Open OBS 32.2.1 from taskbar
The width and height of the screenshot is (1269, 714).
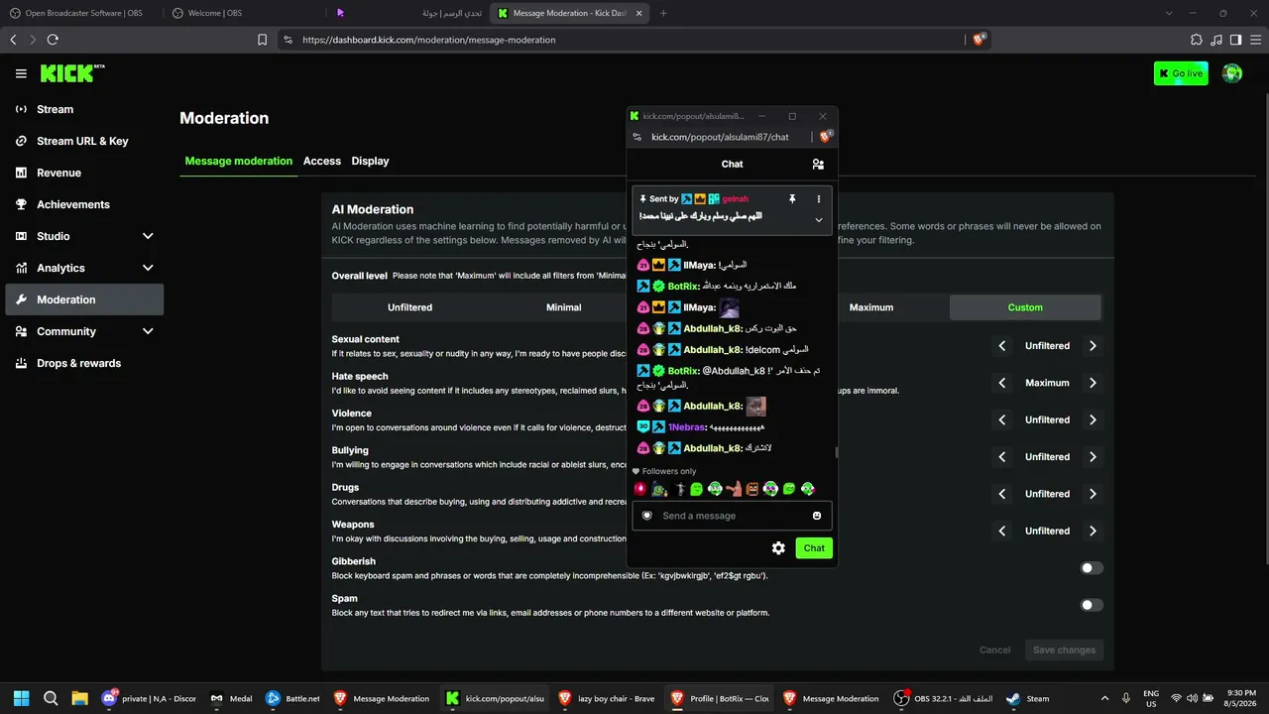coord(944,698)
